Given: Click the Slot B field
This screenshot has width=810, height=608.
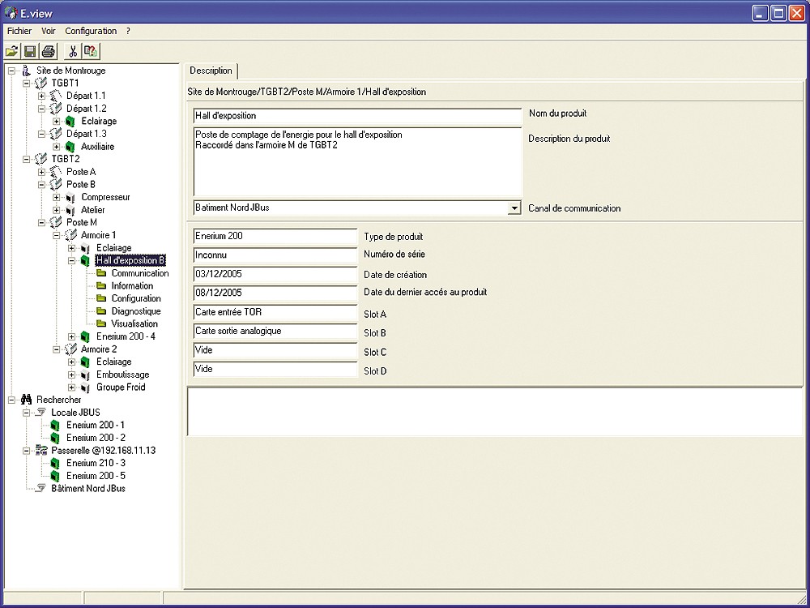Looking at the screenshot, I should pos(275,332).
